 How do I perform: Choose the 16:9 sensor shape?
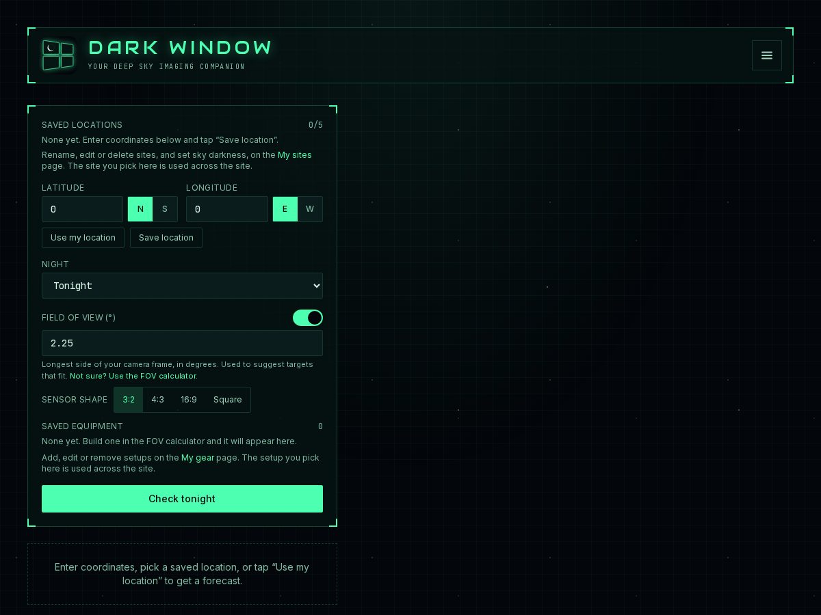pyautogui.click(x=189, y=400)
